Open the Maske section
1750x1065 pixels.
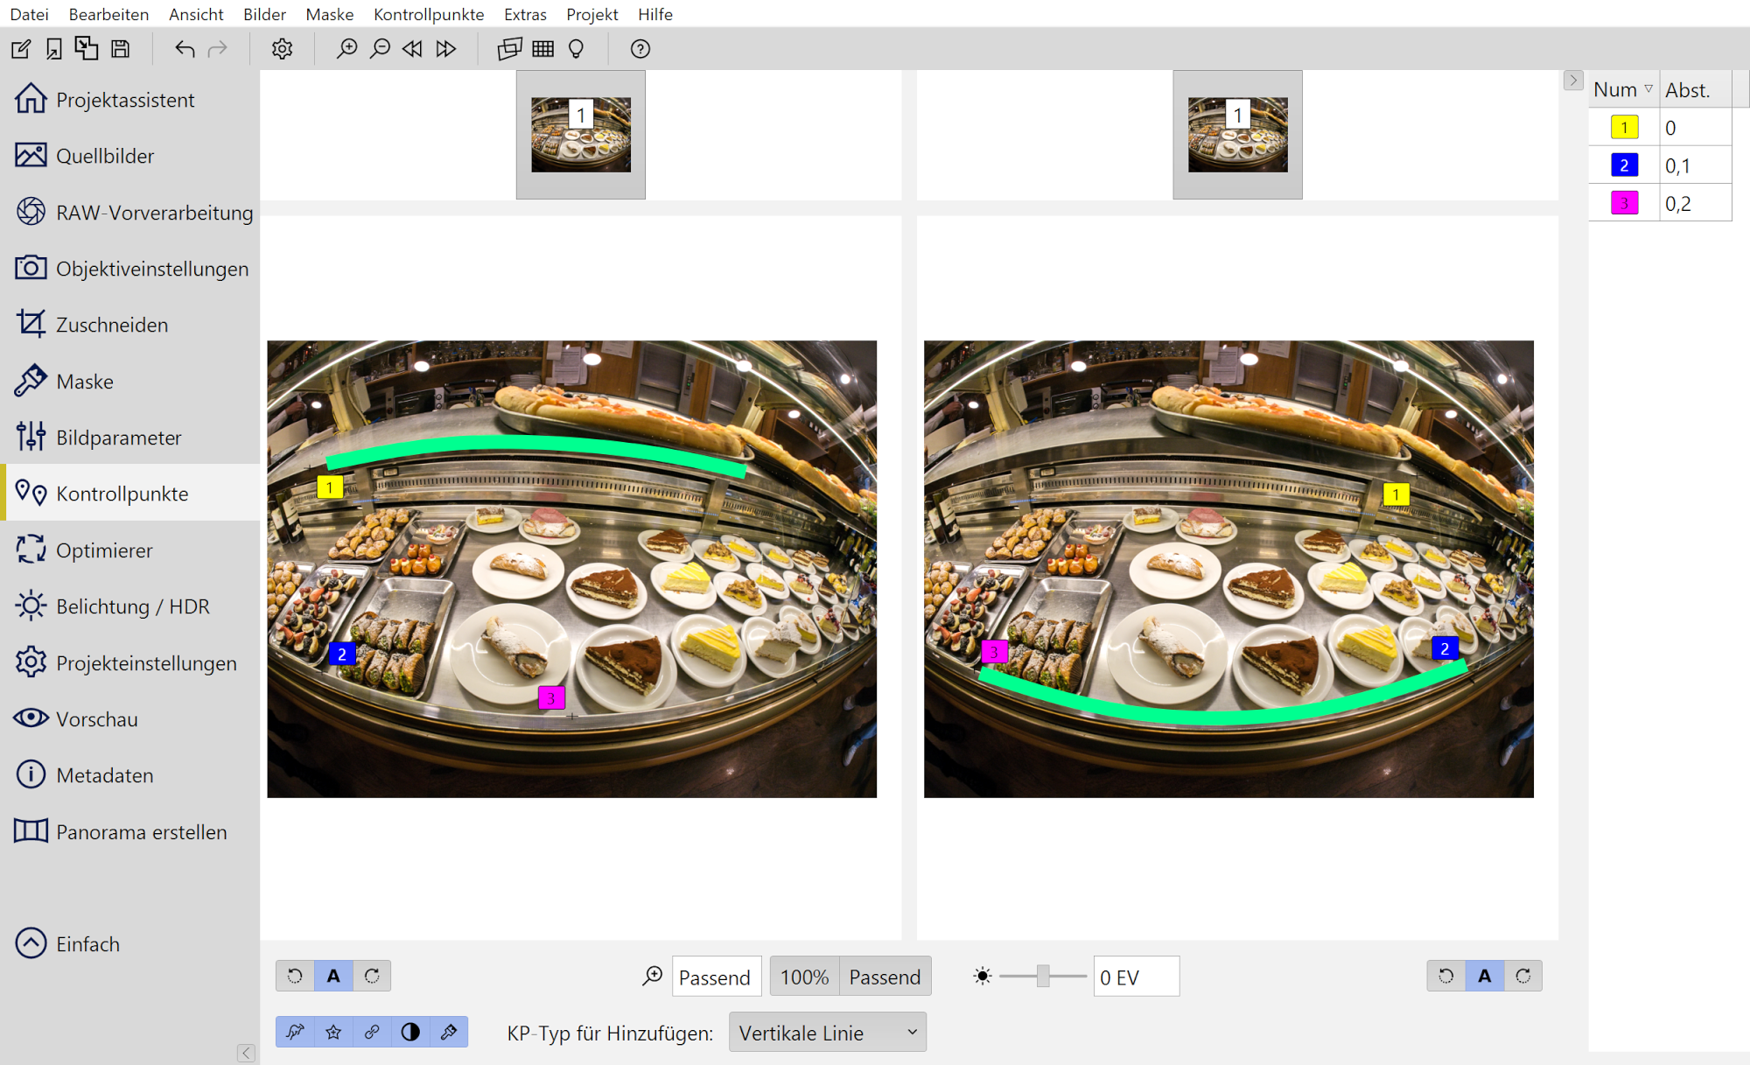click(84, 382)
